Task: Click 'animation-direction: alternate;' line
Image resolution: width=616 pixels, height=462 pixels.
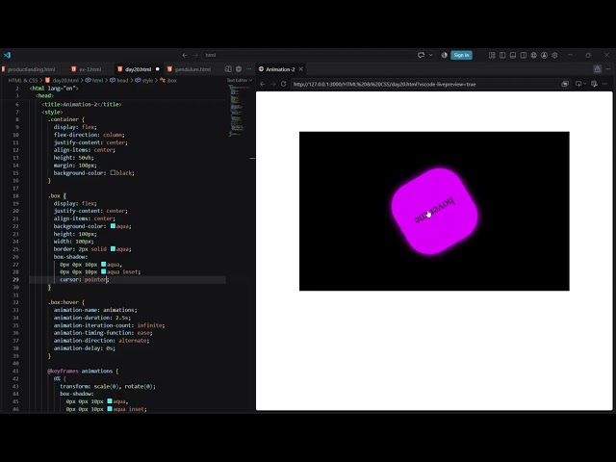Action: [x=101, y=340]
